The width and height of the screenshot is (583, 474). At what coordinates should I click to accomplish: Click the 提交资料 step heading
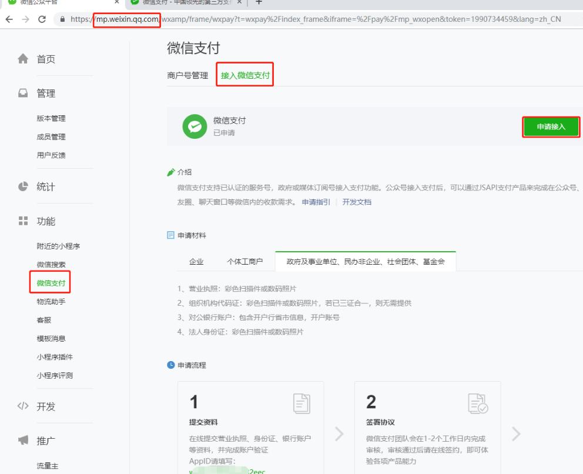pos(203,422)
